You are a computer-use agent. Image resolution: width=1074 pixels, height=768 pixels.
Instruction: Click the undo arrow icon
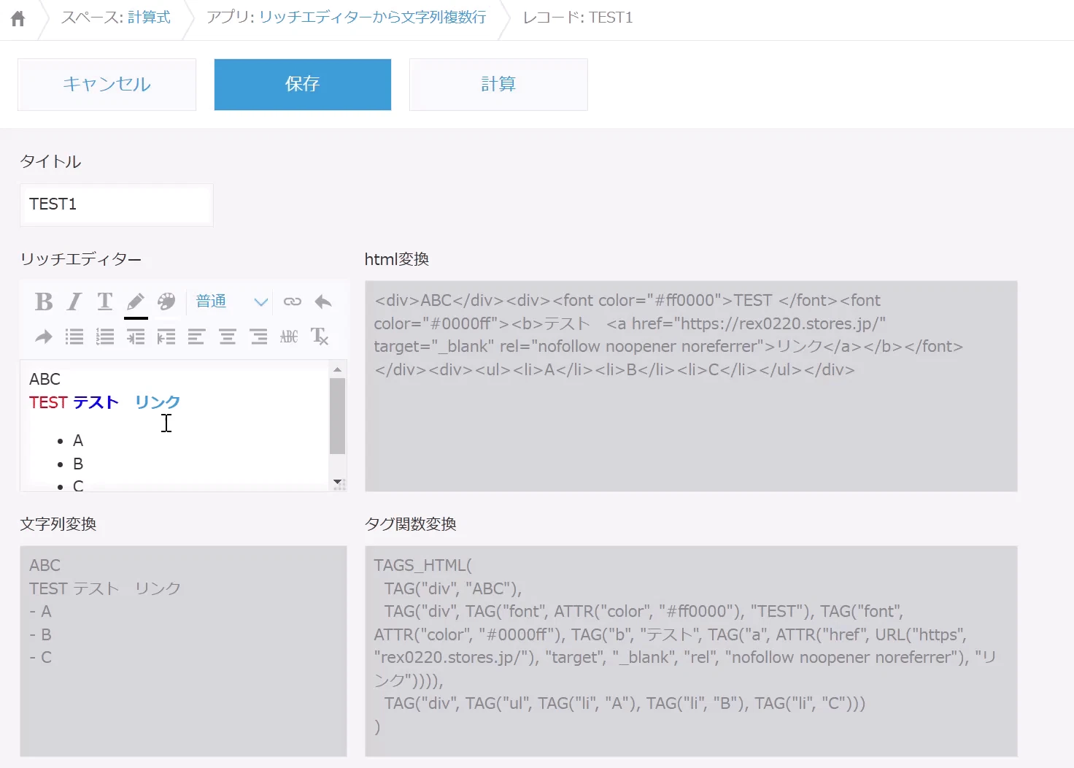point(323,302)
